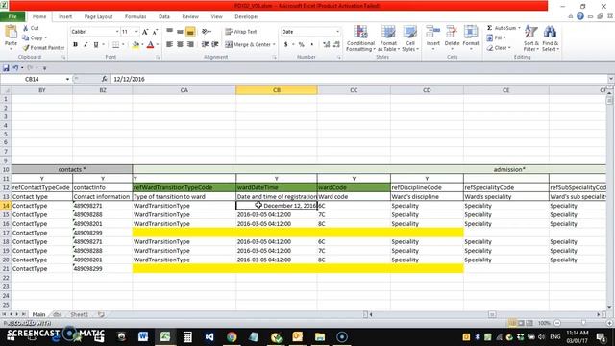The height and width of the screenshot is (346, 615).
Task: Open the Format cells menu
Action: pyautogui.click(x=471, y=38)
